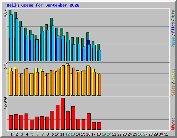Click green weekend day 5 label
The width and height of the screenshot is (177, 138).
tap(32, 134)
